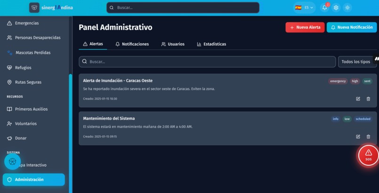Viewport: 379px width, 193px height.
Task: Click the Emergencias warning triangle icon
Action: pyautogui.click(x=9, y=23)
